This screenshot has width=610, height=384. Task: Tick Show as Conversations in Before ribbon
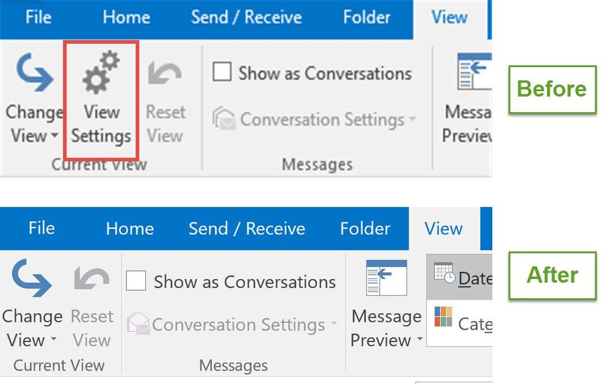[x=222, y=72]
